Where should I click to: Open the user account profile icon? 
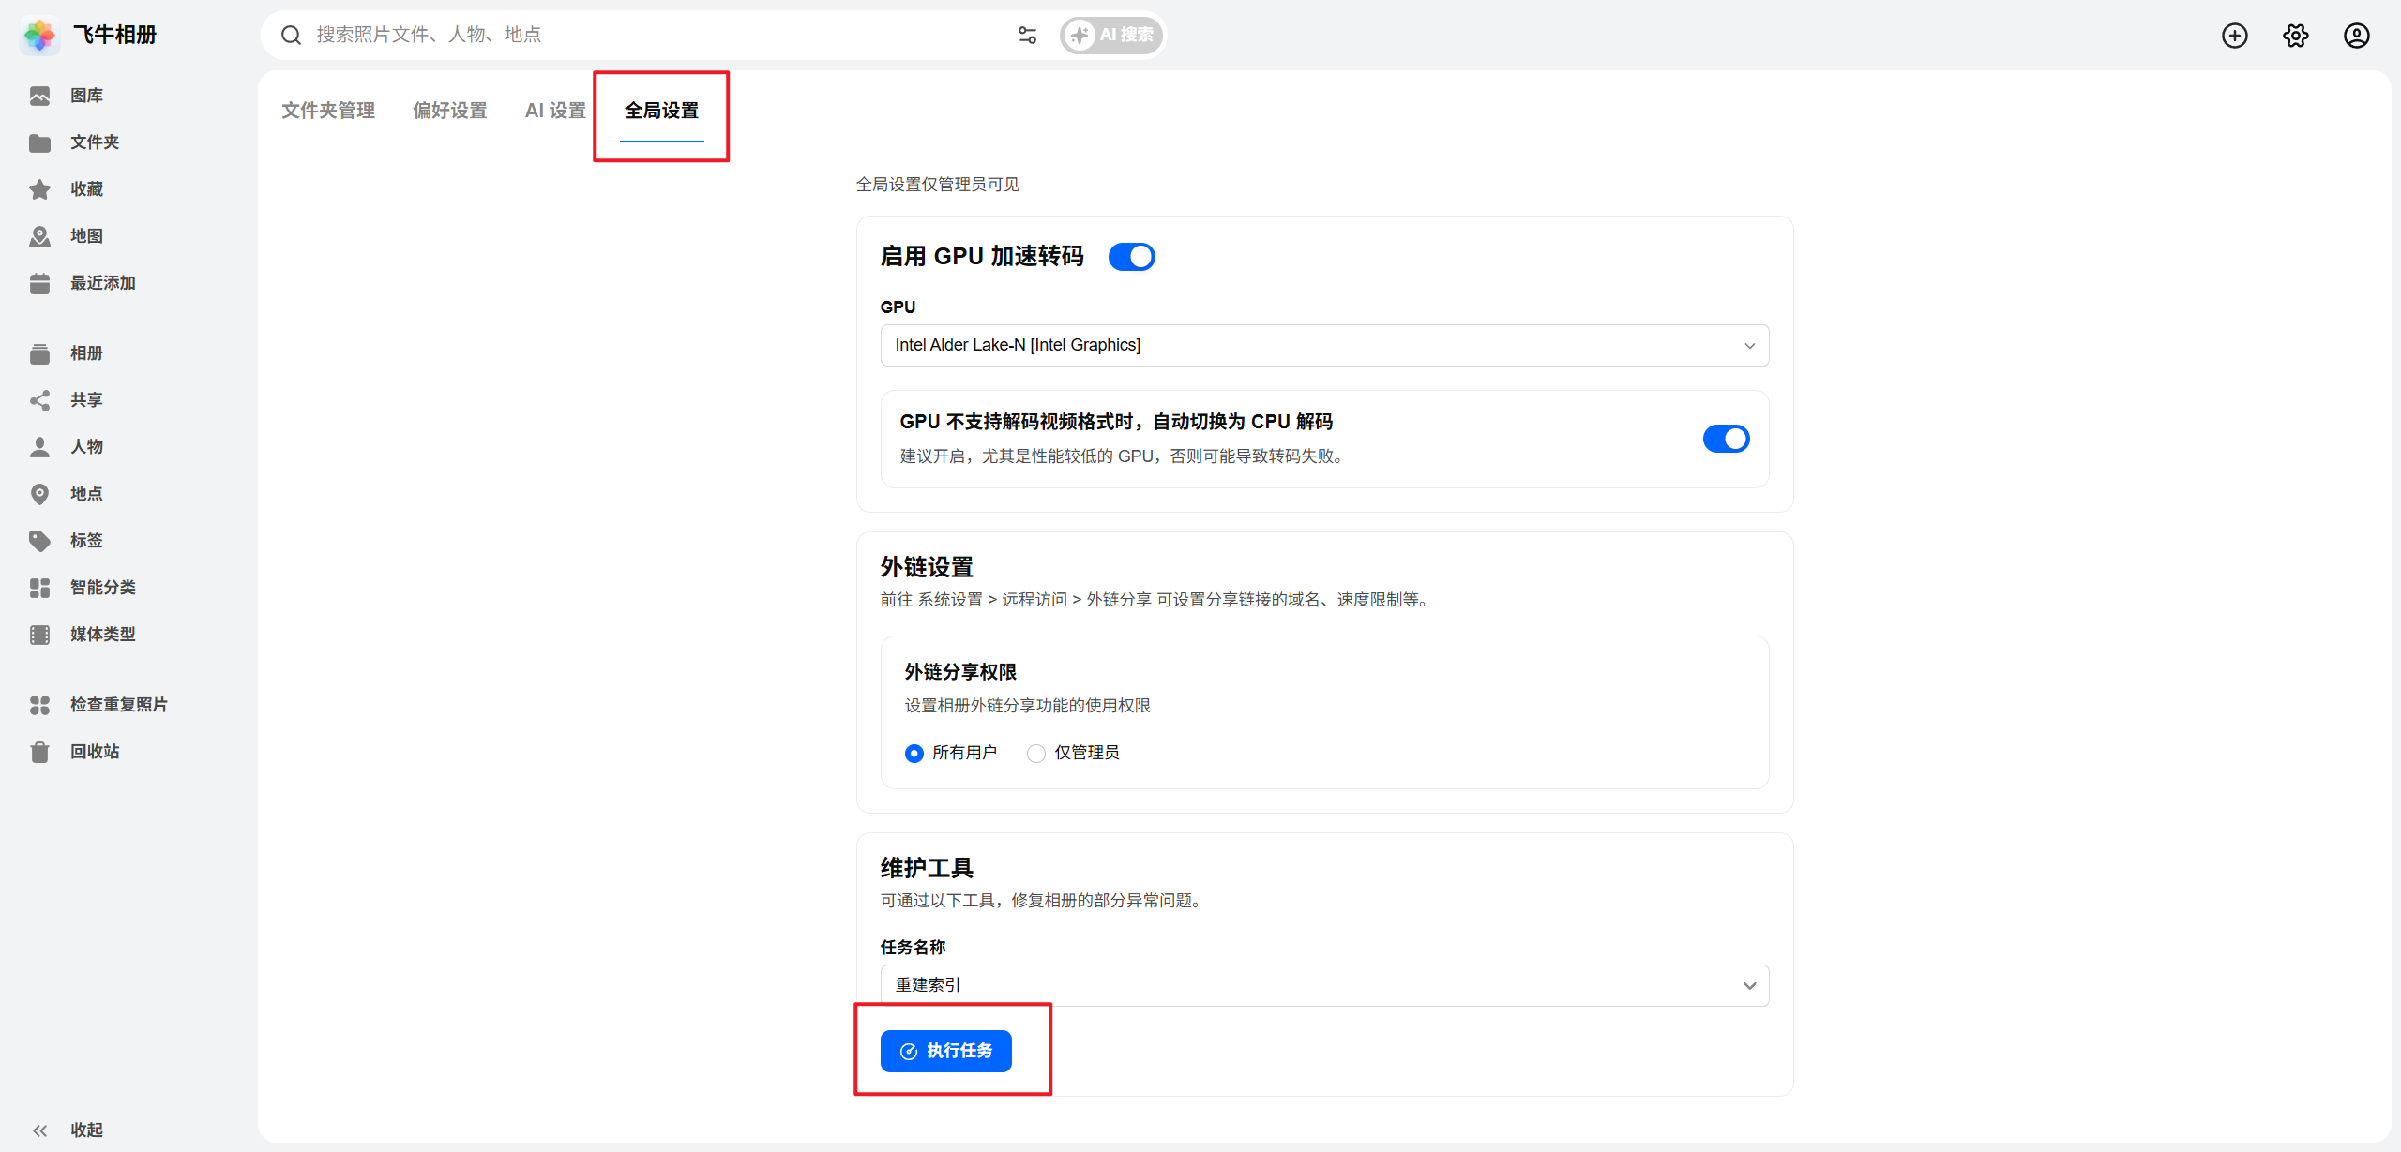coord(2357,36)
